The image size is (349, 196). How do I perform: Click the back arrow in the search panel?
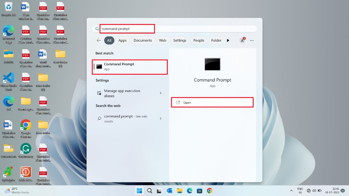98,40
